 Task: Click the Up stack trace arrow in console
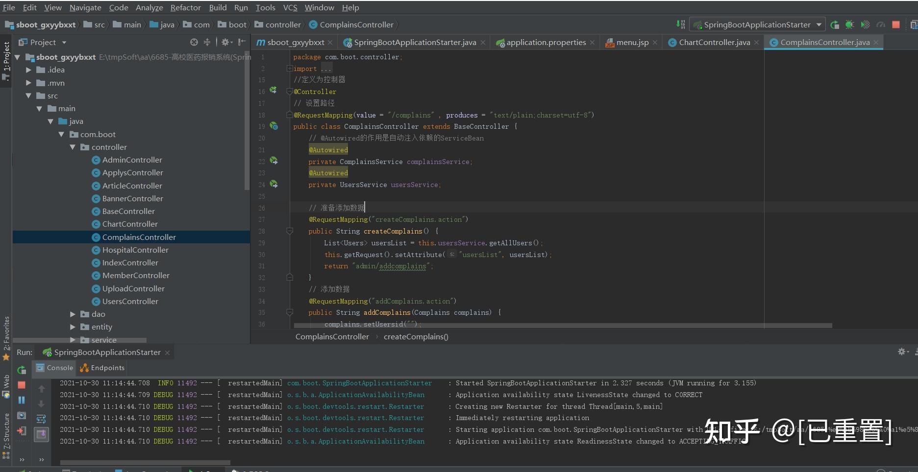point(41,389)
